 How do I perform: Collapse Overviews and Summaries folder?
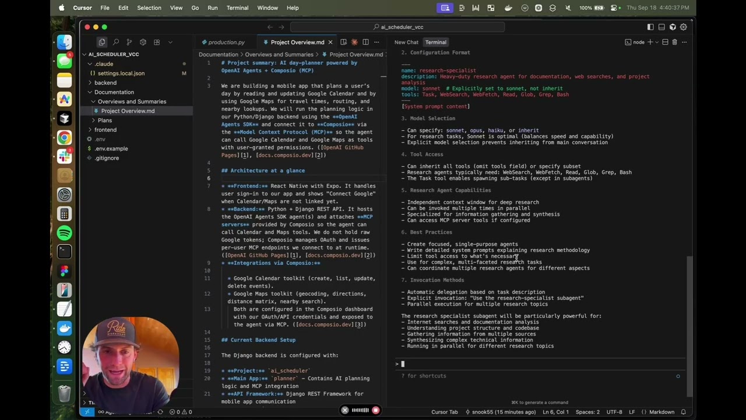(132, 101)
